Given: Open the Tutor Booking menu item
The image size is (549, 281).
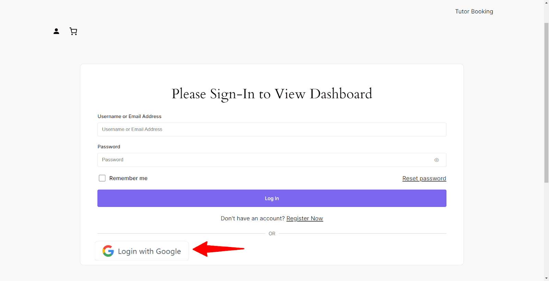Looking at the screenshot, I should point(474,11).
